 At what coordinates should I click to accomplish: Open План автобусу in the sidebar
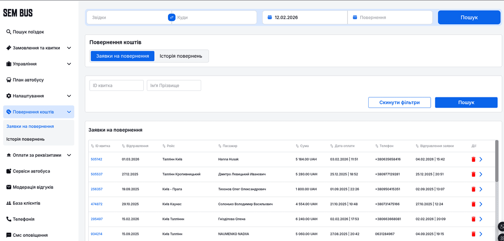click(x=28, y=80)
